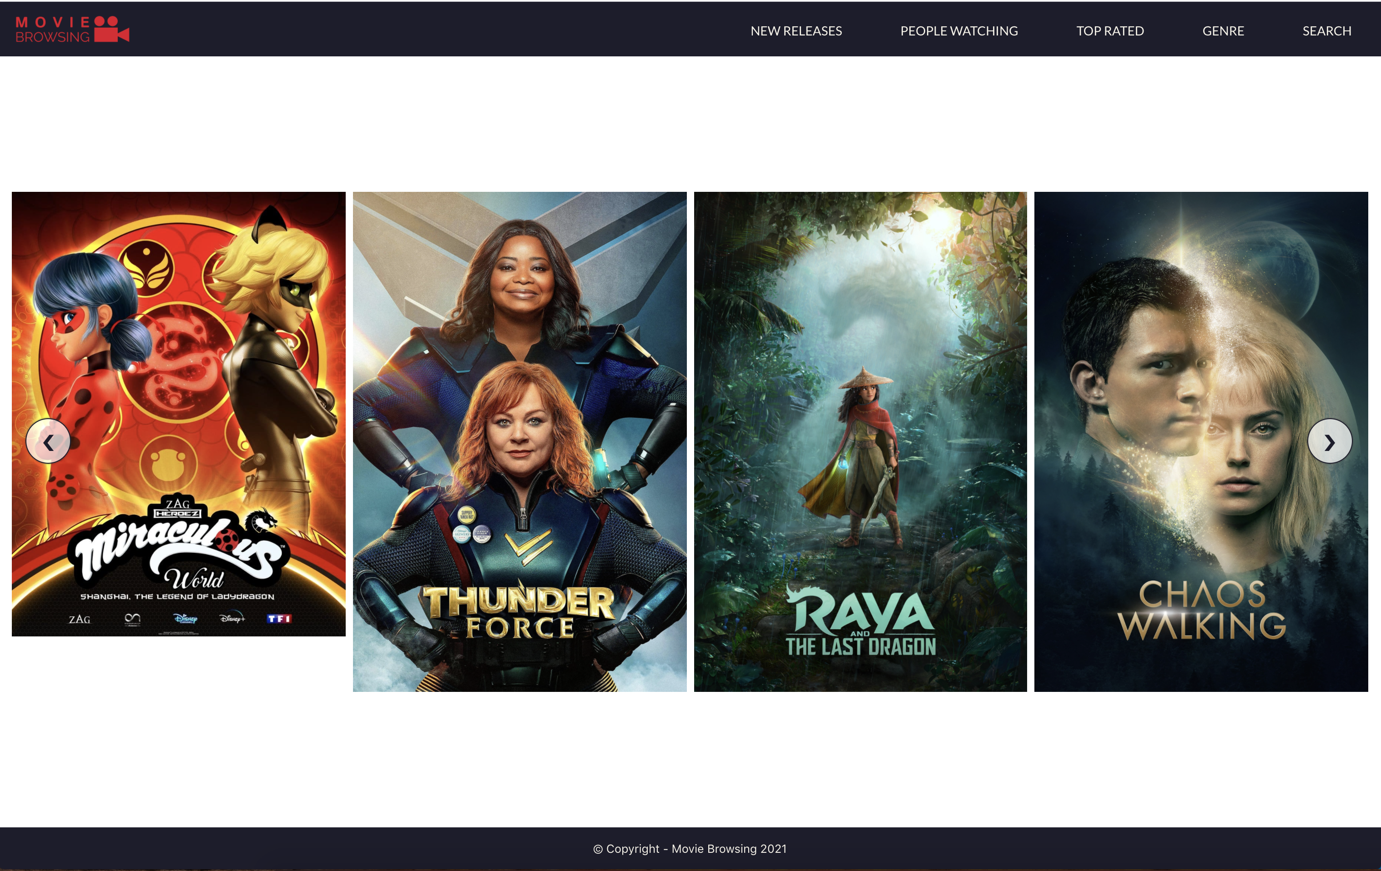Go to People Watching section

click(x=959, y=31)
